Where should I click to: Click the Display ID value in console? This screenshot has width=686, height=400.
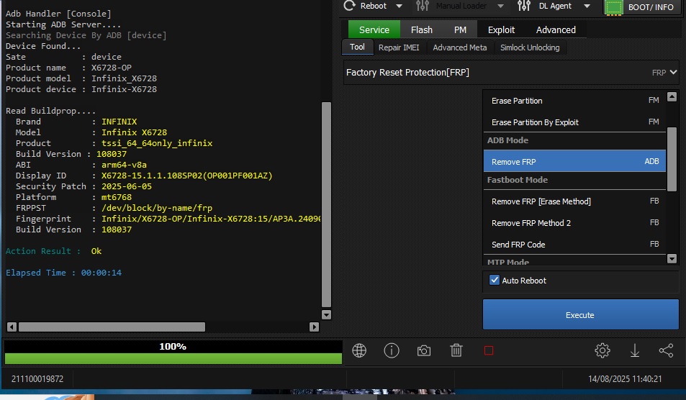coord(187,176)
